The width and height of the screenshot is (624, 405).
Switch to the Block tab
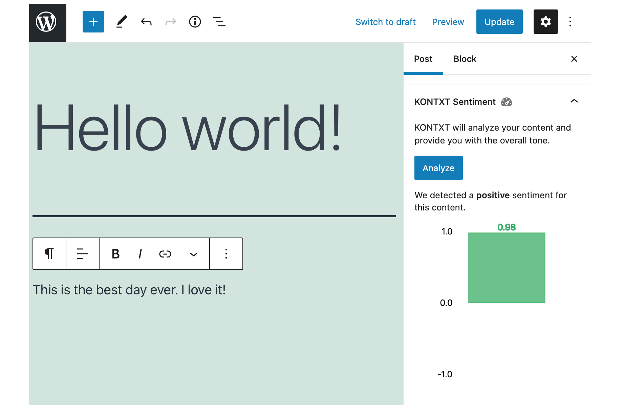pyautogui.click(x=465, y=59)
